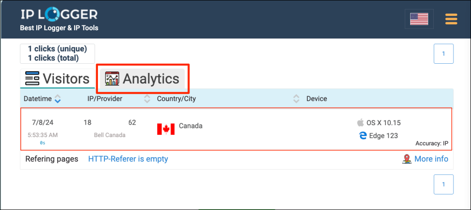471x210 pixels.
Task: Click the Analytics chart icon
Action: point(112,79)
